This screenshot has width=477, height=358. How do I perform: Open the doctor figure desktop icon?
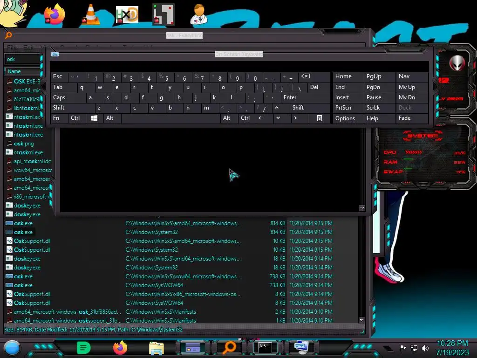click(199, 14)
